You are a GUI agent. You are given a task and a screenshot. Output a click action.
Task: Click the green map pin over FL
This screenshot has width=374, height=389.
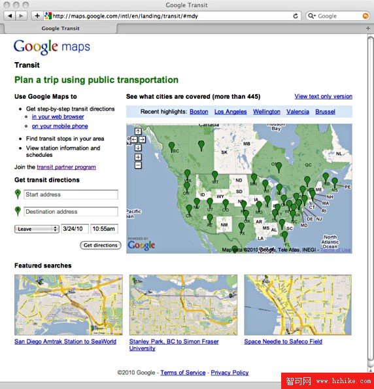click(x=284, y=235)
